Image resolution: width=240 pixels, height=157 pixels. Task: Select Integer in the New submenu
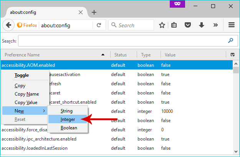click(x=68, y=119)
